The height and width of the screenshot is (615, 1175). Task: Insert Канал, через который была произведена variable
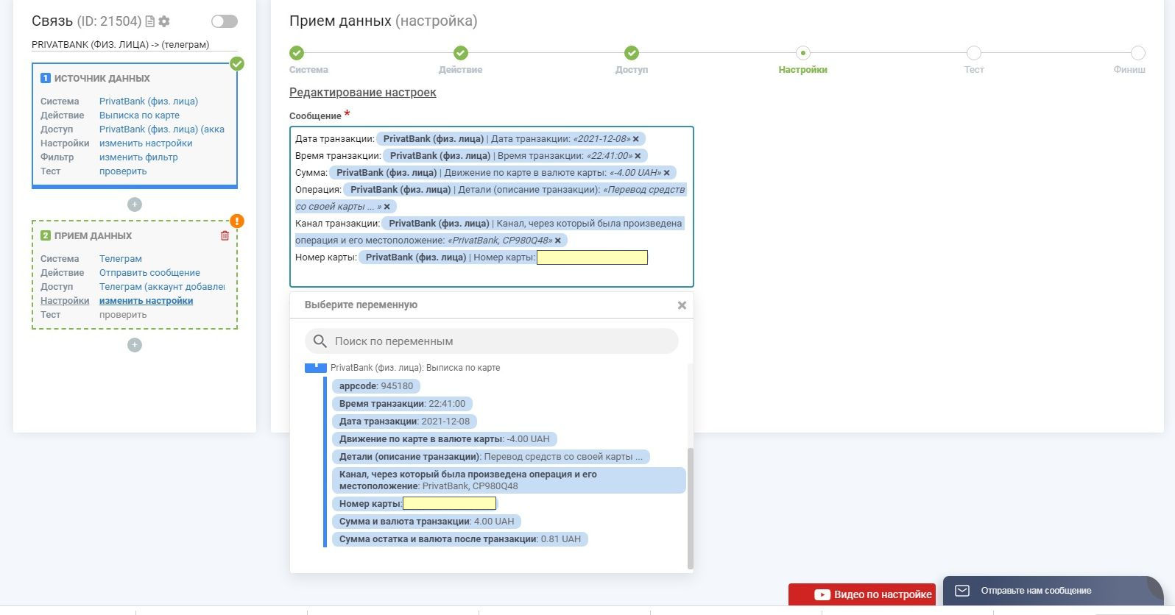point(509,480)
